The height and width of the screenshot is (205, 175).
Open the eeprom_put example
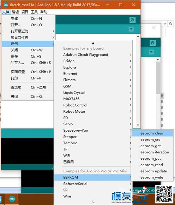pos(152,159)
